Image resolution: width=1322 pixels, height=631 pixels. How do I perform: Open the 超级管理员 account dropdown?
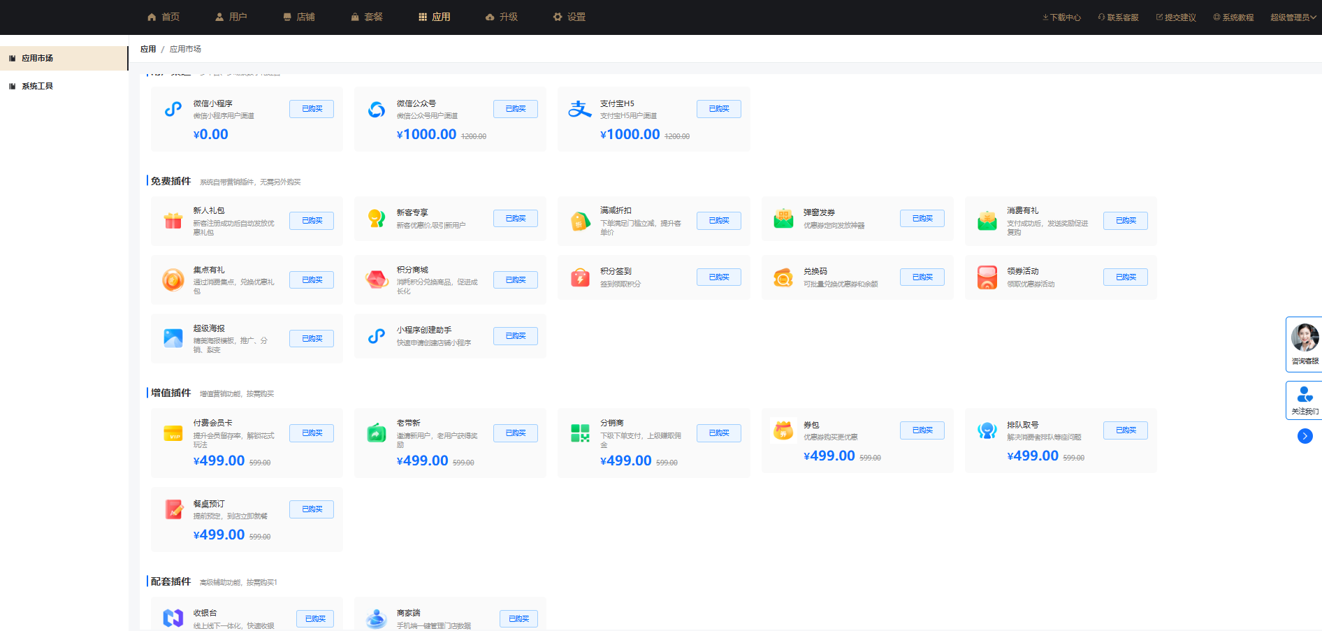click(x=1293, y=17)
